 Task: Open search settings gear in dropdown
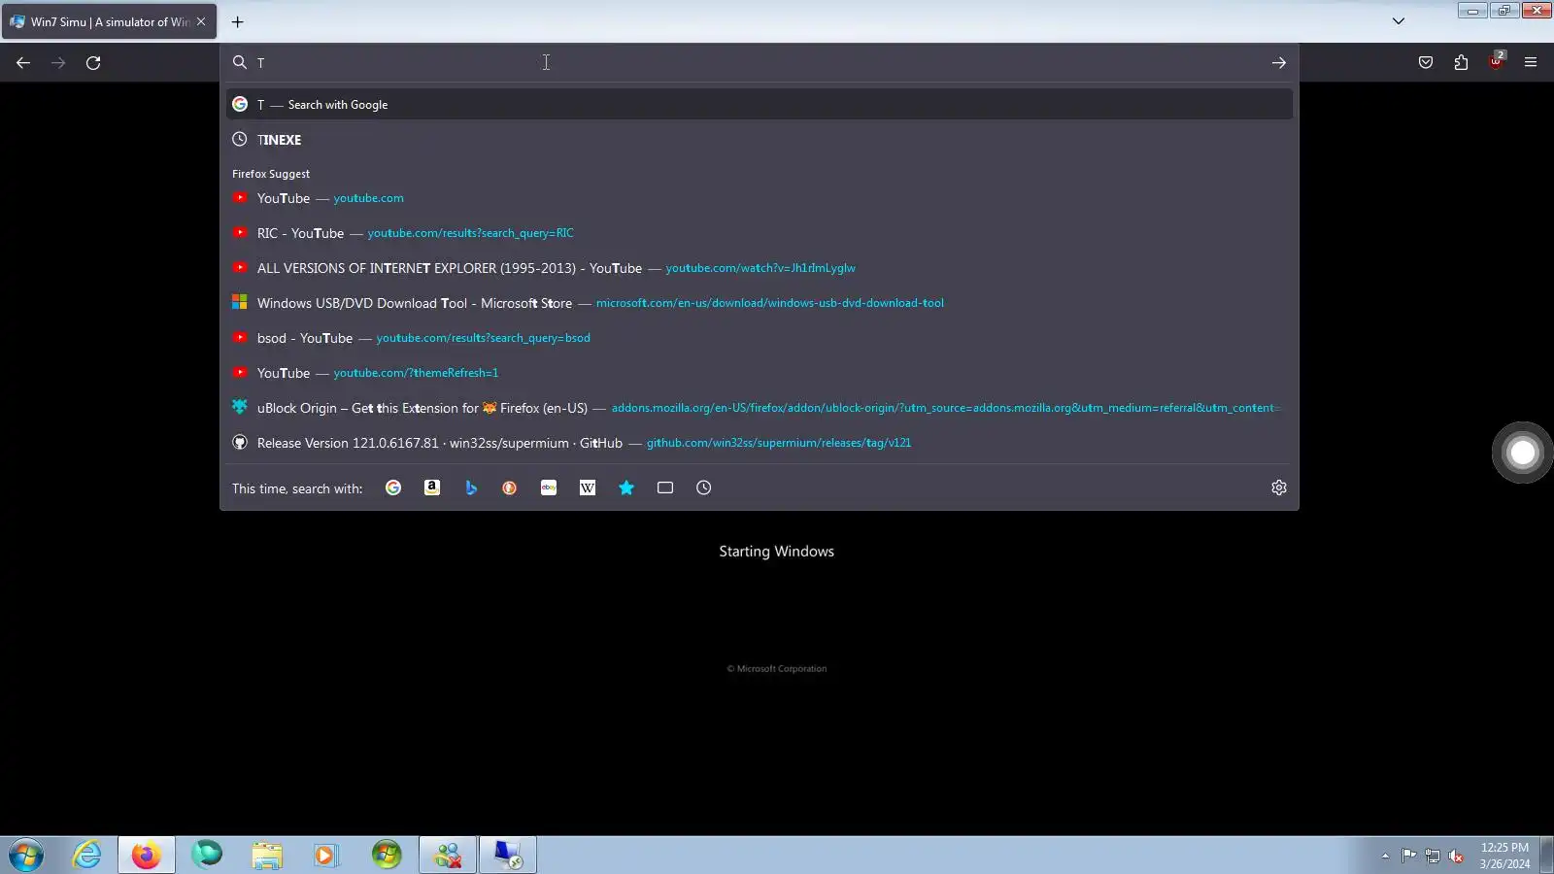pos(1279,487)
